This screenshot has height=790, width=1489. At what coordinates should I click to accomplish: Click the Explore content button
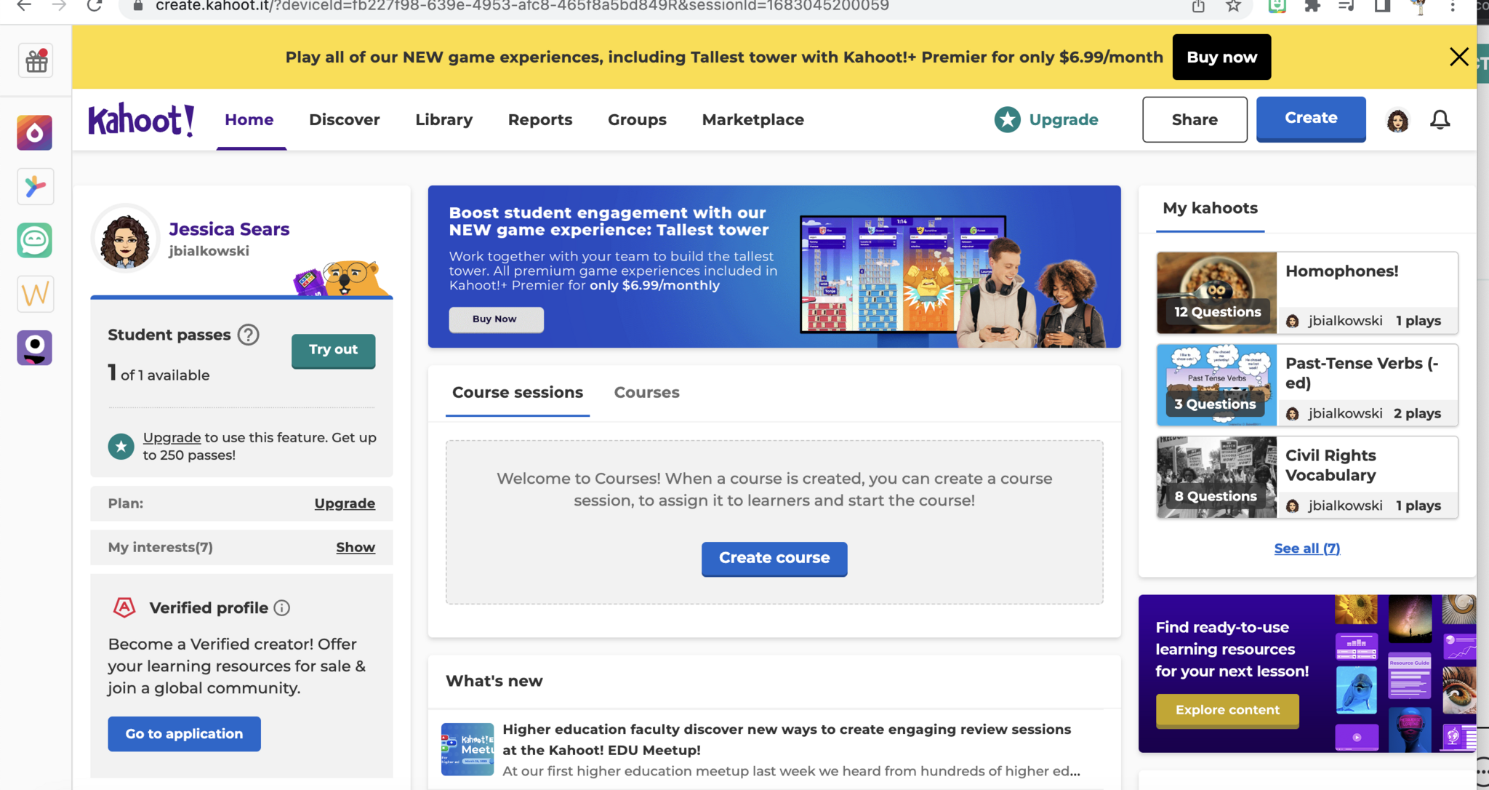[1227, 710]
